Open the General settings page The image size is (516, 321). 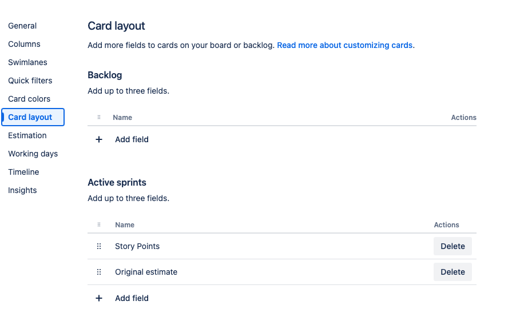pyautogui.click(x=22, y=26)
